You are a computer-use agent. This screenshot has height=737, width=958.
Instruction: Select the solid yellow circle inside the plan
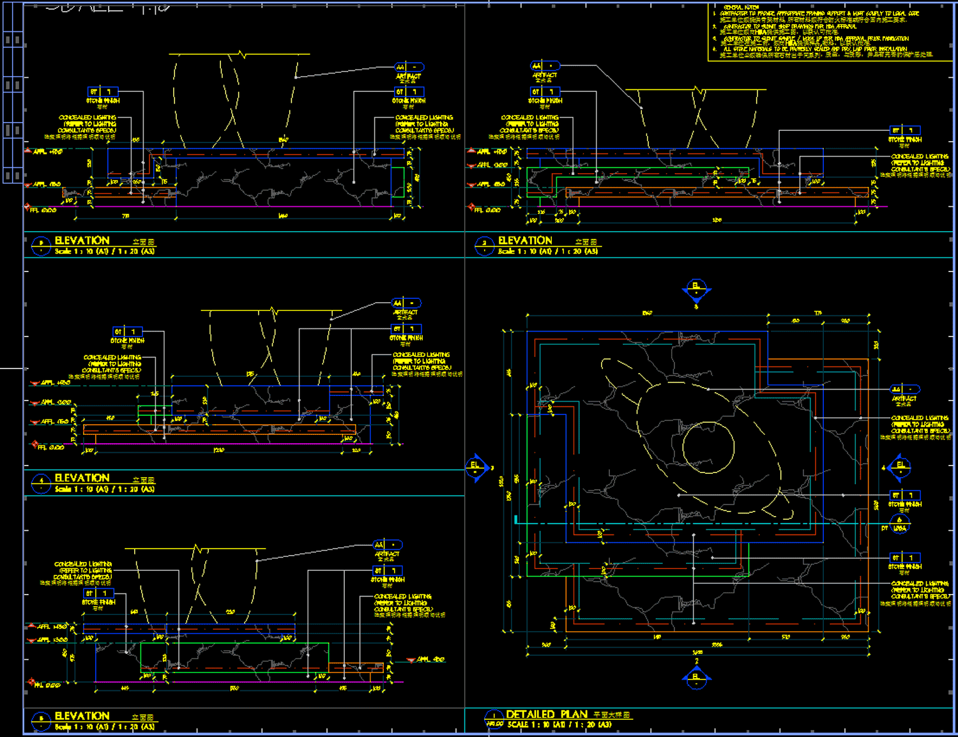tap(708, 447)
